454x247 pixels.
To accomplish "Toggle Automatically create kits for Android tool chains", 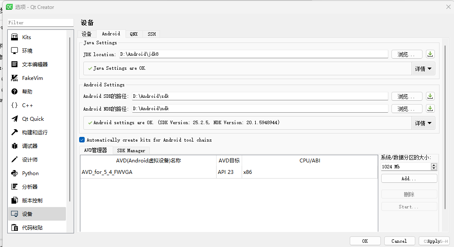I will 82,139.
